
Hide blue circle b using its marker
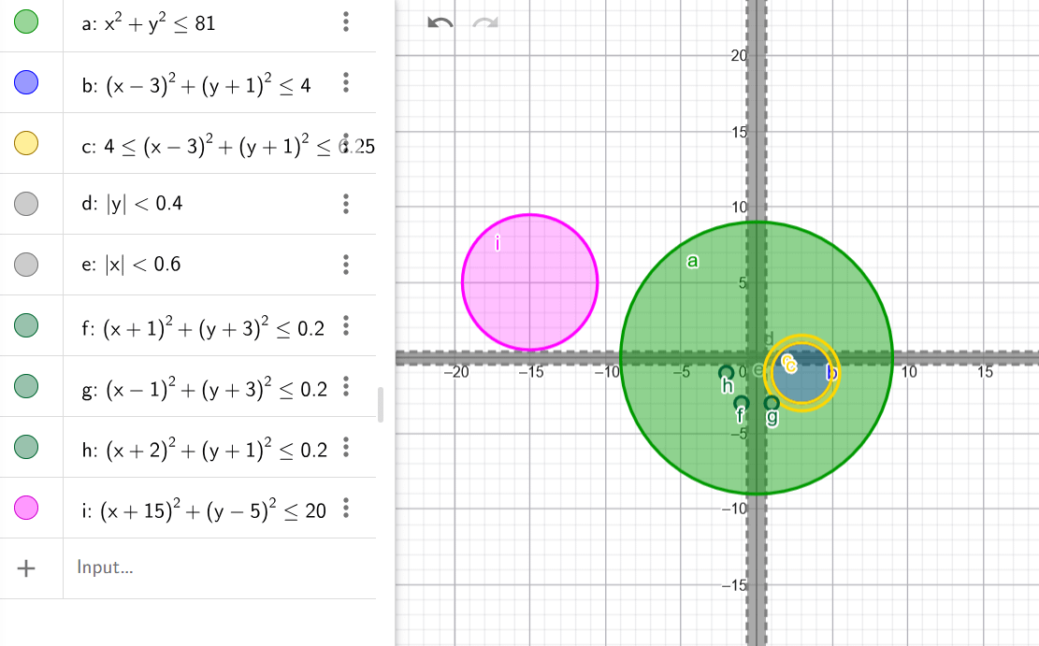26,83
